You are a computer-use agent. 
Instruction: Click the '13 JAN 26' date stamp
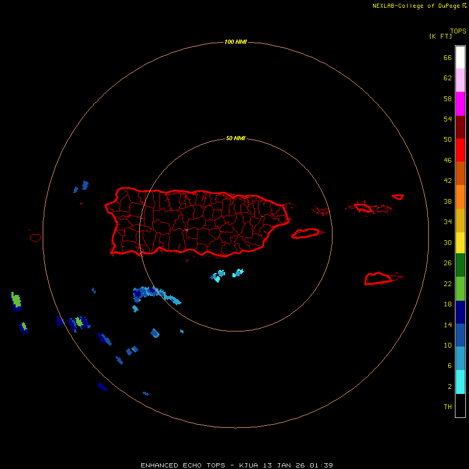[x=284, y=465]
